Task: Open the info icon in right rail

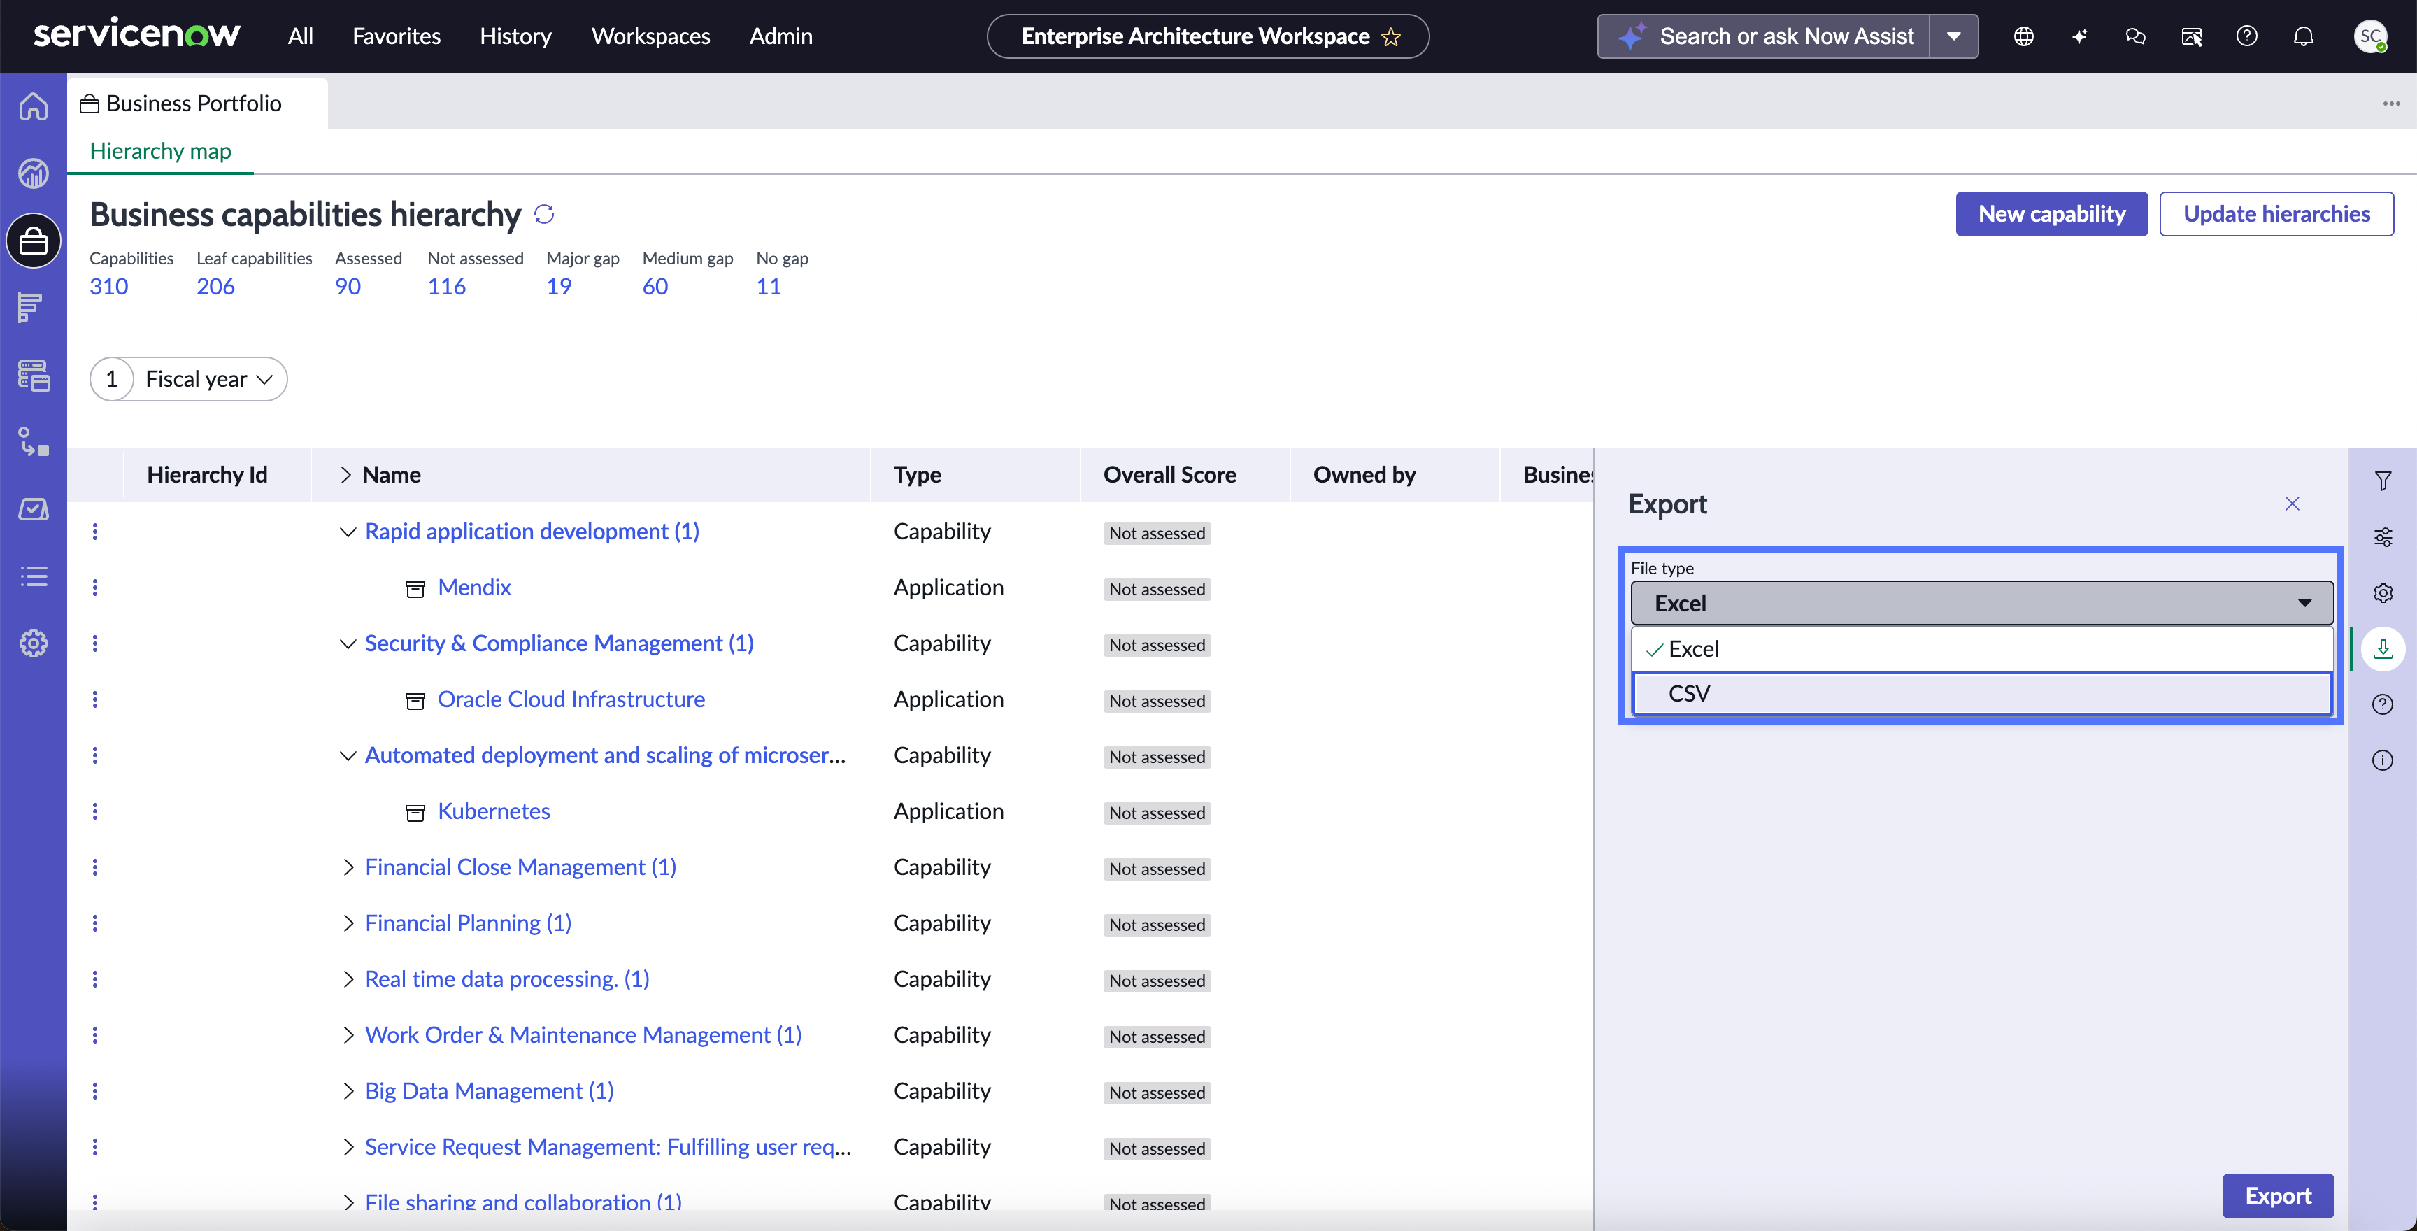Action: (x=2382, y=760)
